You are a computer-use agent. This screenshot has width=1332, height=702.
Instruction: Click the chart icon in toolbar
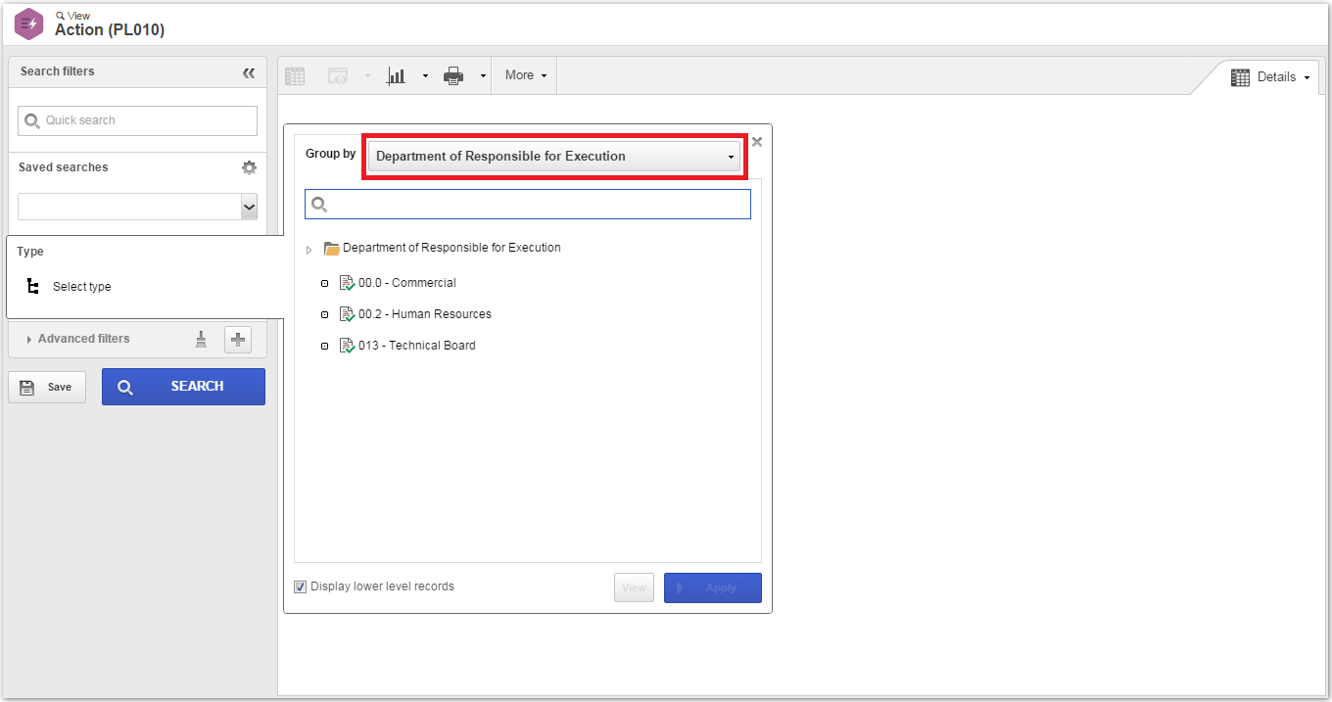pyautogui.click(x=397, y=75)
